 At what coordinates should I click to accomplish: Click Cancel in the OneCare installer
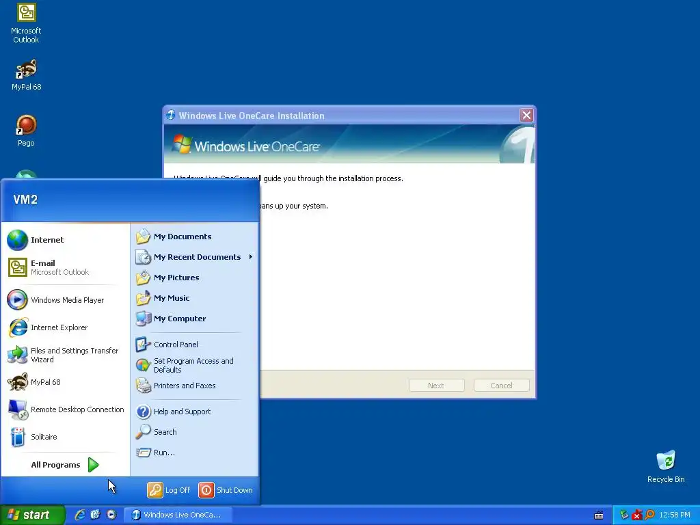click(x=501, y=386)
